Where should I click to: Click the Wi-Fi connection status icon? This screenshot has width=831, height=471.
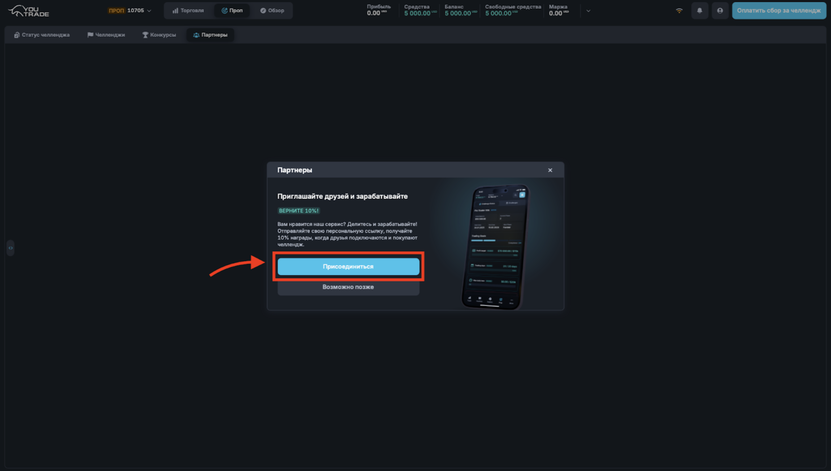click(x=679, y=10)
